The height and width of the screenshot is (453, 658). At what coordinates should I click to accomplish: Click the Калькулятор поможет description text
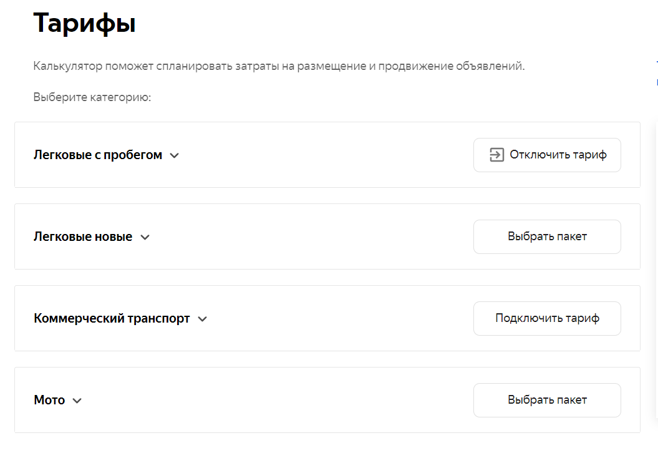[x=279, y=66]
